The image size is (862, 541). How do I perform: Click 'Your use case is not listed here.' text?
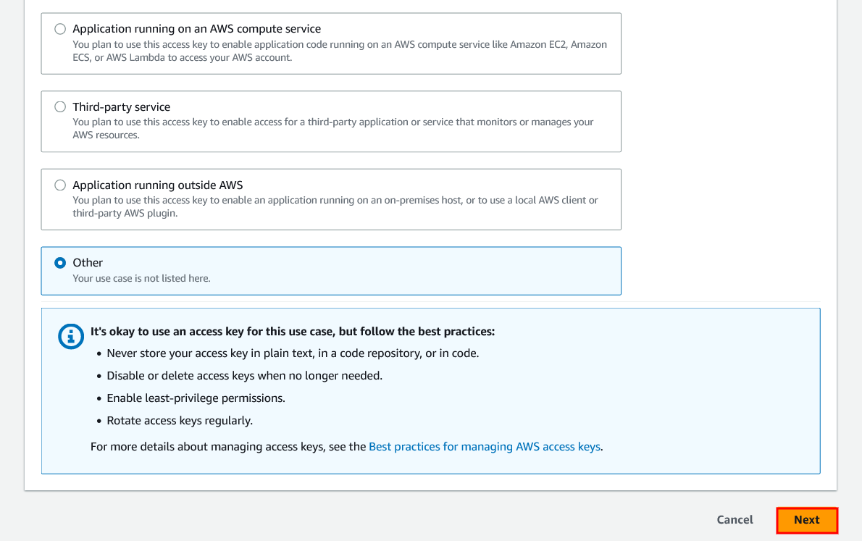pyautogui.click(x=141, y=279)
